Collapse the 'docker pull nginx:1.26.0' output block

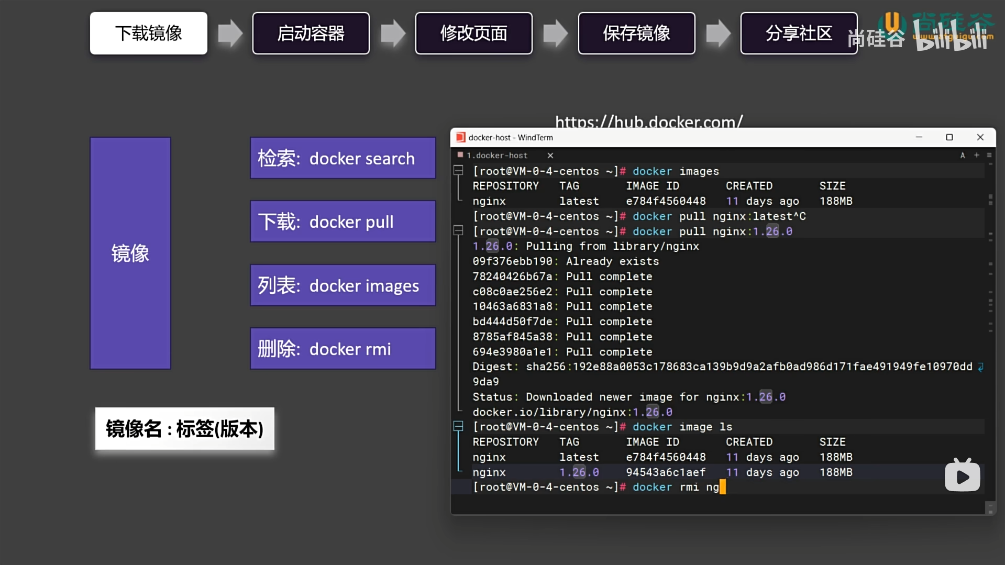[x=458, y=231]
